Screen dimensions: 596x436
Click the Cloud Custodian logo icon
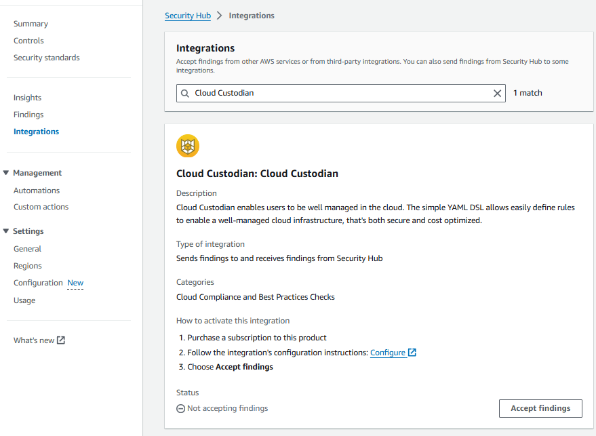188,146
